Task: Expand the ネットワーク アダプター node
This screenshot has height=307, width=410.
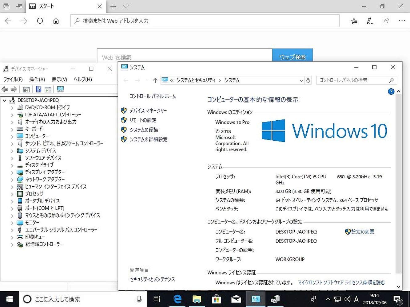Action: point(12,180)
